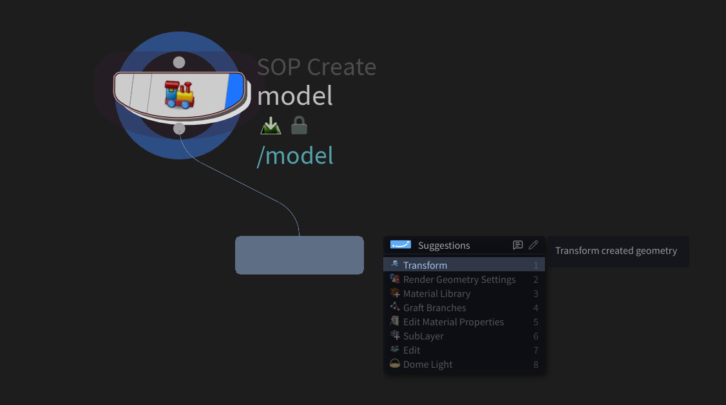The image size is (726, 405).
Task: Click the blue node-shape icon beside Suggestions
Action: [x=401, y=245]
